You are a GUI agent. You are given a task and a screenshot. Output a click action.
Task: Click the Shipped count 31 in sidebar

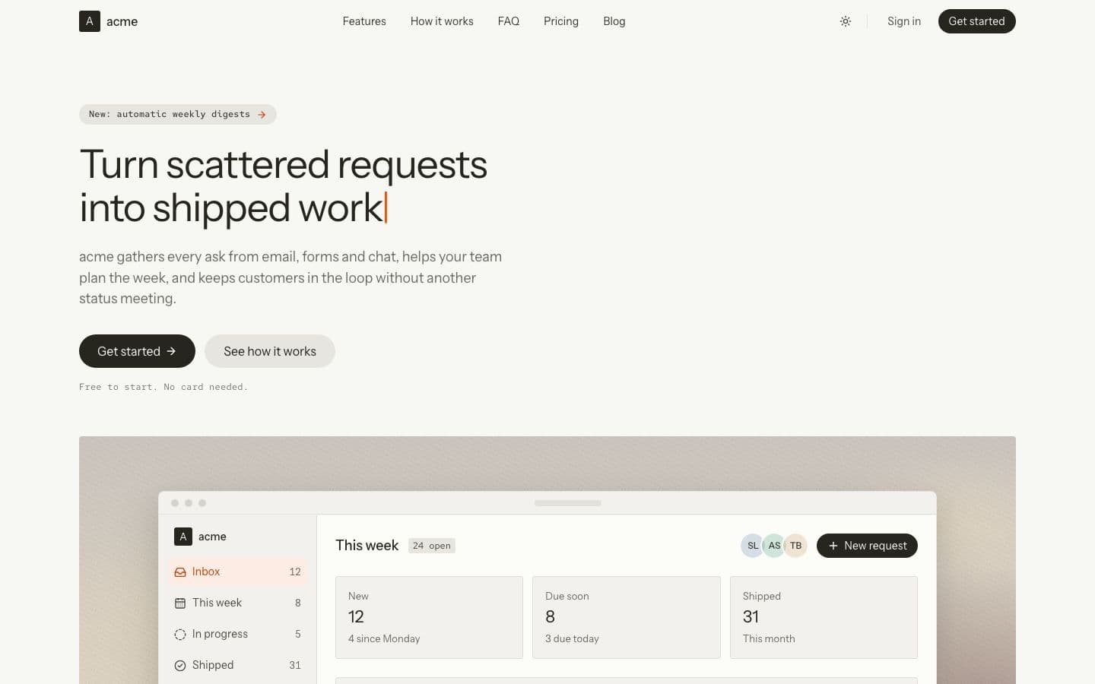295,665
